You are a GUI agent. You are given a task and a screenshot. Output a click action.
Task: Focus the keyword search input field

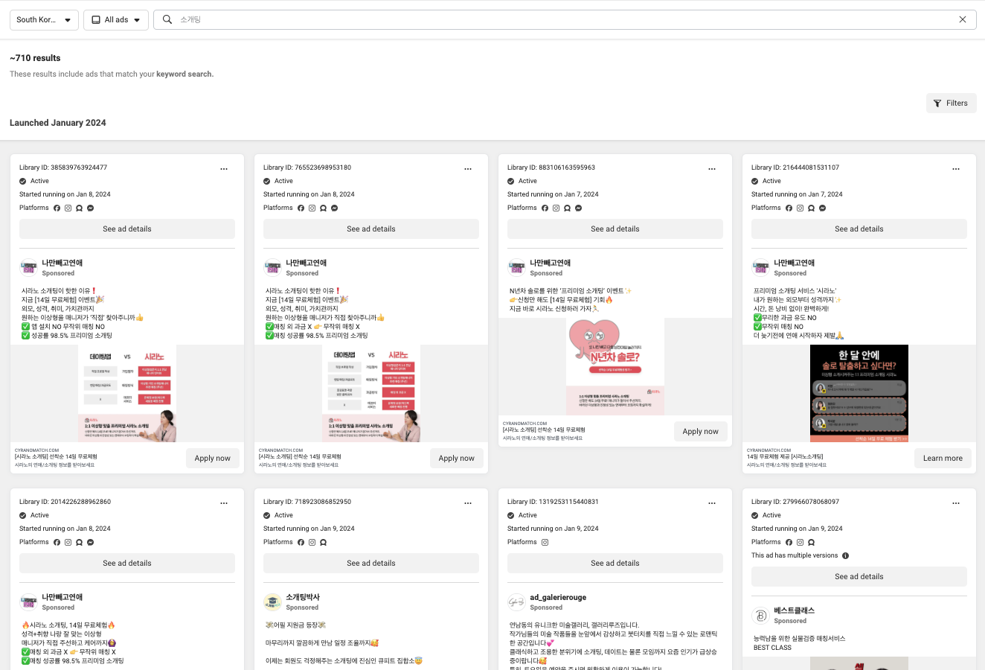565,20
